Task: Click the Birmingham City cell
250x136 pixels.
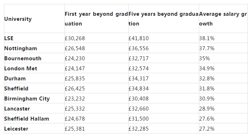Action: pyautogui.click(x=27, y=99)
